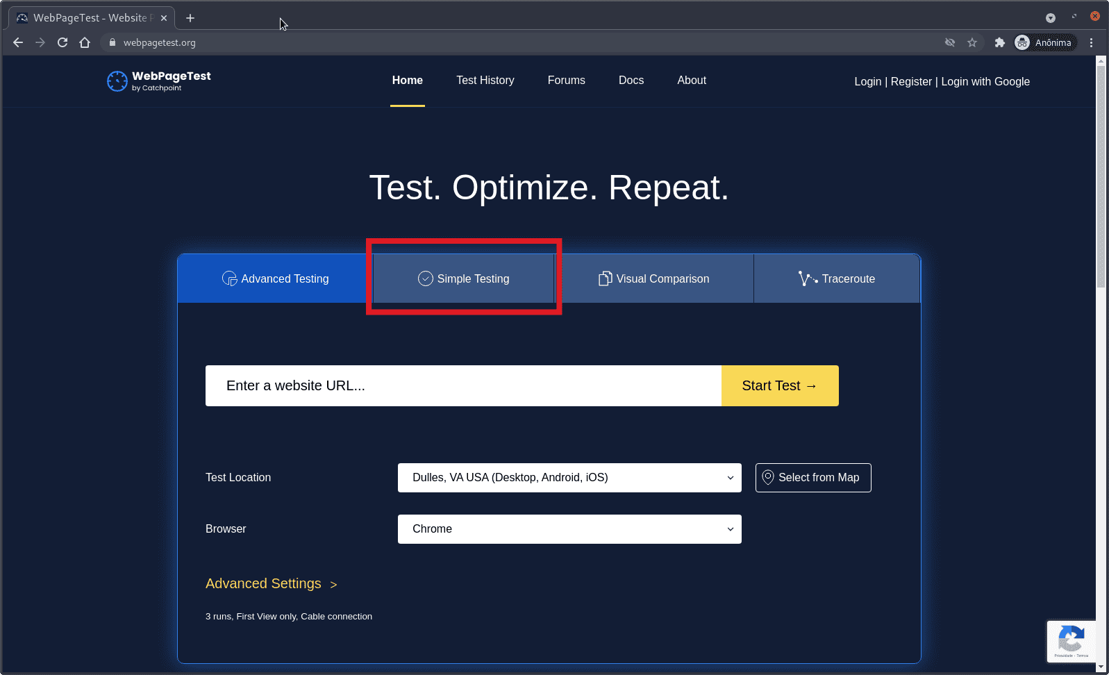The width and height of the screenshot is (1109, 675).
Task: Bookmark this page with star icon
Action: pos(972,42)
